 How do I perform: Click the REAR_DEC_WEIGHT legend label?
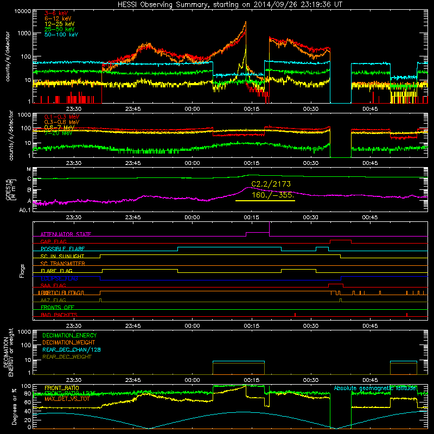pyautogui.click(x=67, y=357)
